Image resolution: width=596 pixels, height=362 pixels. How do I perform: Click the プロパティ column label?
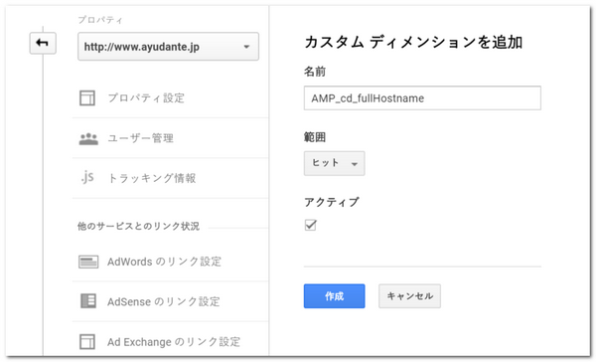pyautogui.click(x=100, y=20)
